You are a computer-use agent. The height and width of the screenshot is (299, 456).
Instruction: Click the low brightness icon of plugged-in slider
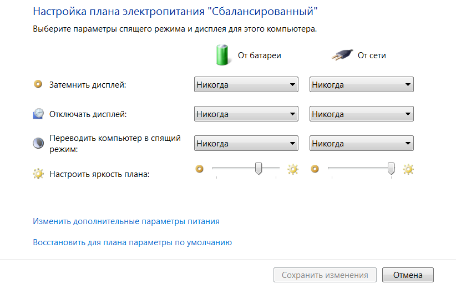[315, 169]
